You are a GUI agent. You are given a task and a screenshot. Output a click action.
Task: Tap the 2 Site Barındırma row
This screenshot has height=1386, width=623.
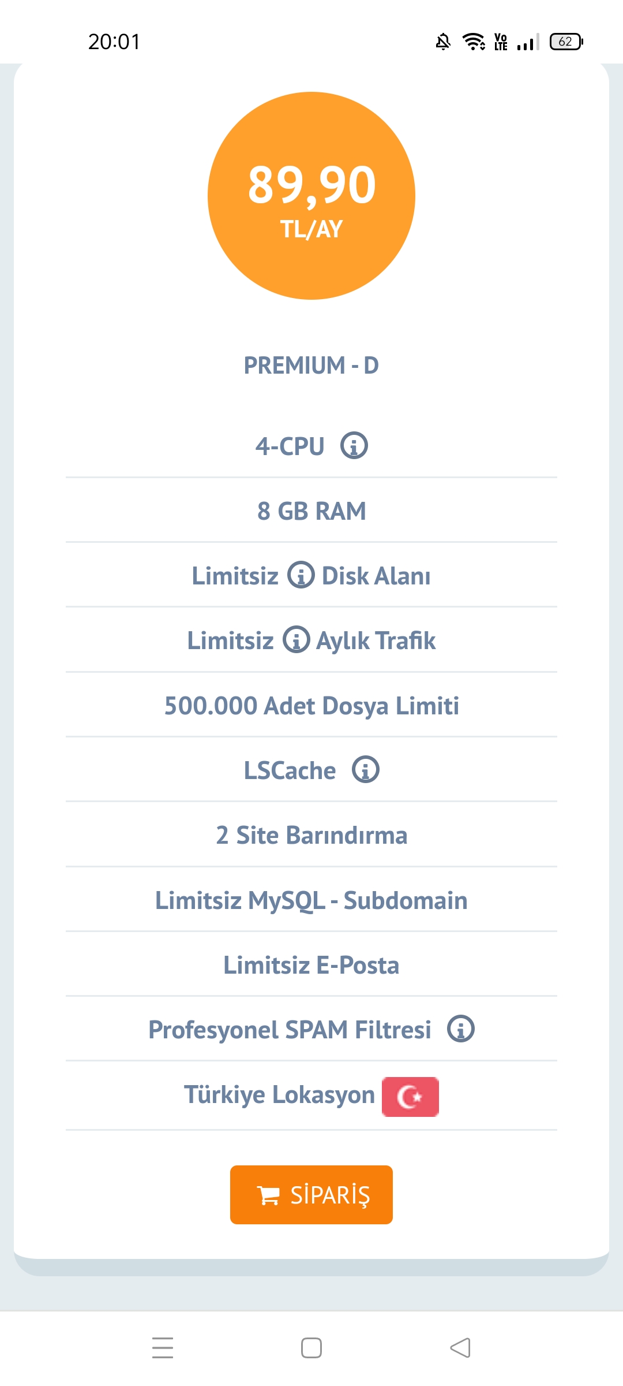click(311, 835)
